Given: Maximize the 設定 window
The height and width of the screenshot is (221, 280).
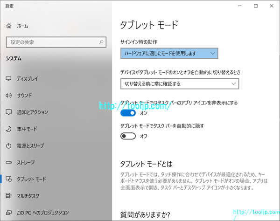Looking at the screenshot, I should [x=256, y=6].
